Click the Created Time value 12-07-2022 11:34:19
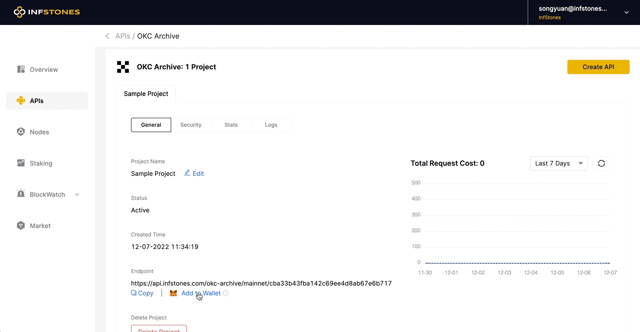Viewport: 640px width, 332px height. tap(165, 247)
